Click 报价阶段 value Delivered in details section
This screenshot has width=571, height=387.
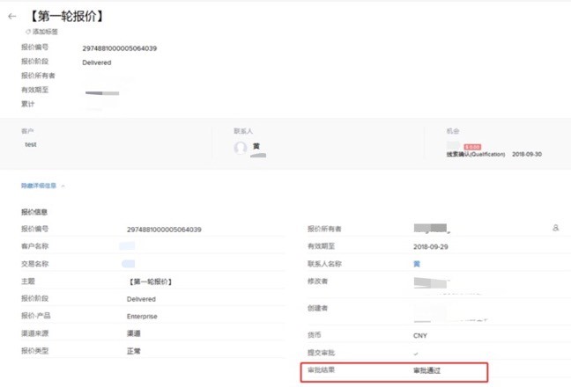click(141, 299)
